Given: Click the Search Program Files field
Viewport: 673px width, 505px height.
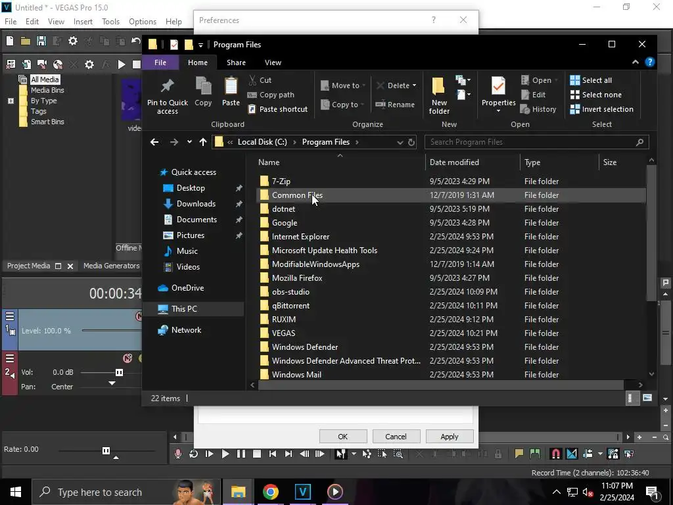Looking at the screenshot, I should coord(536,142).
